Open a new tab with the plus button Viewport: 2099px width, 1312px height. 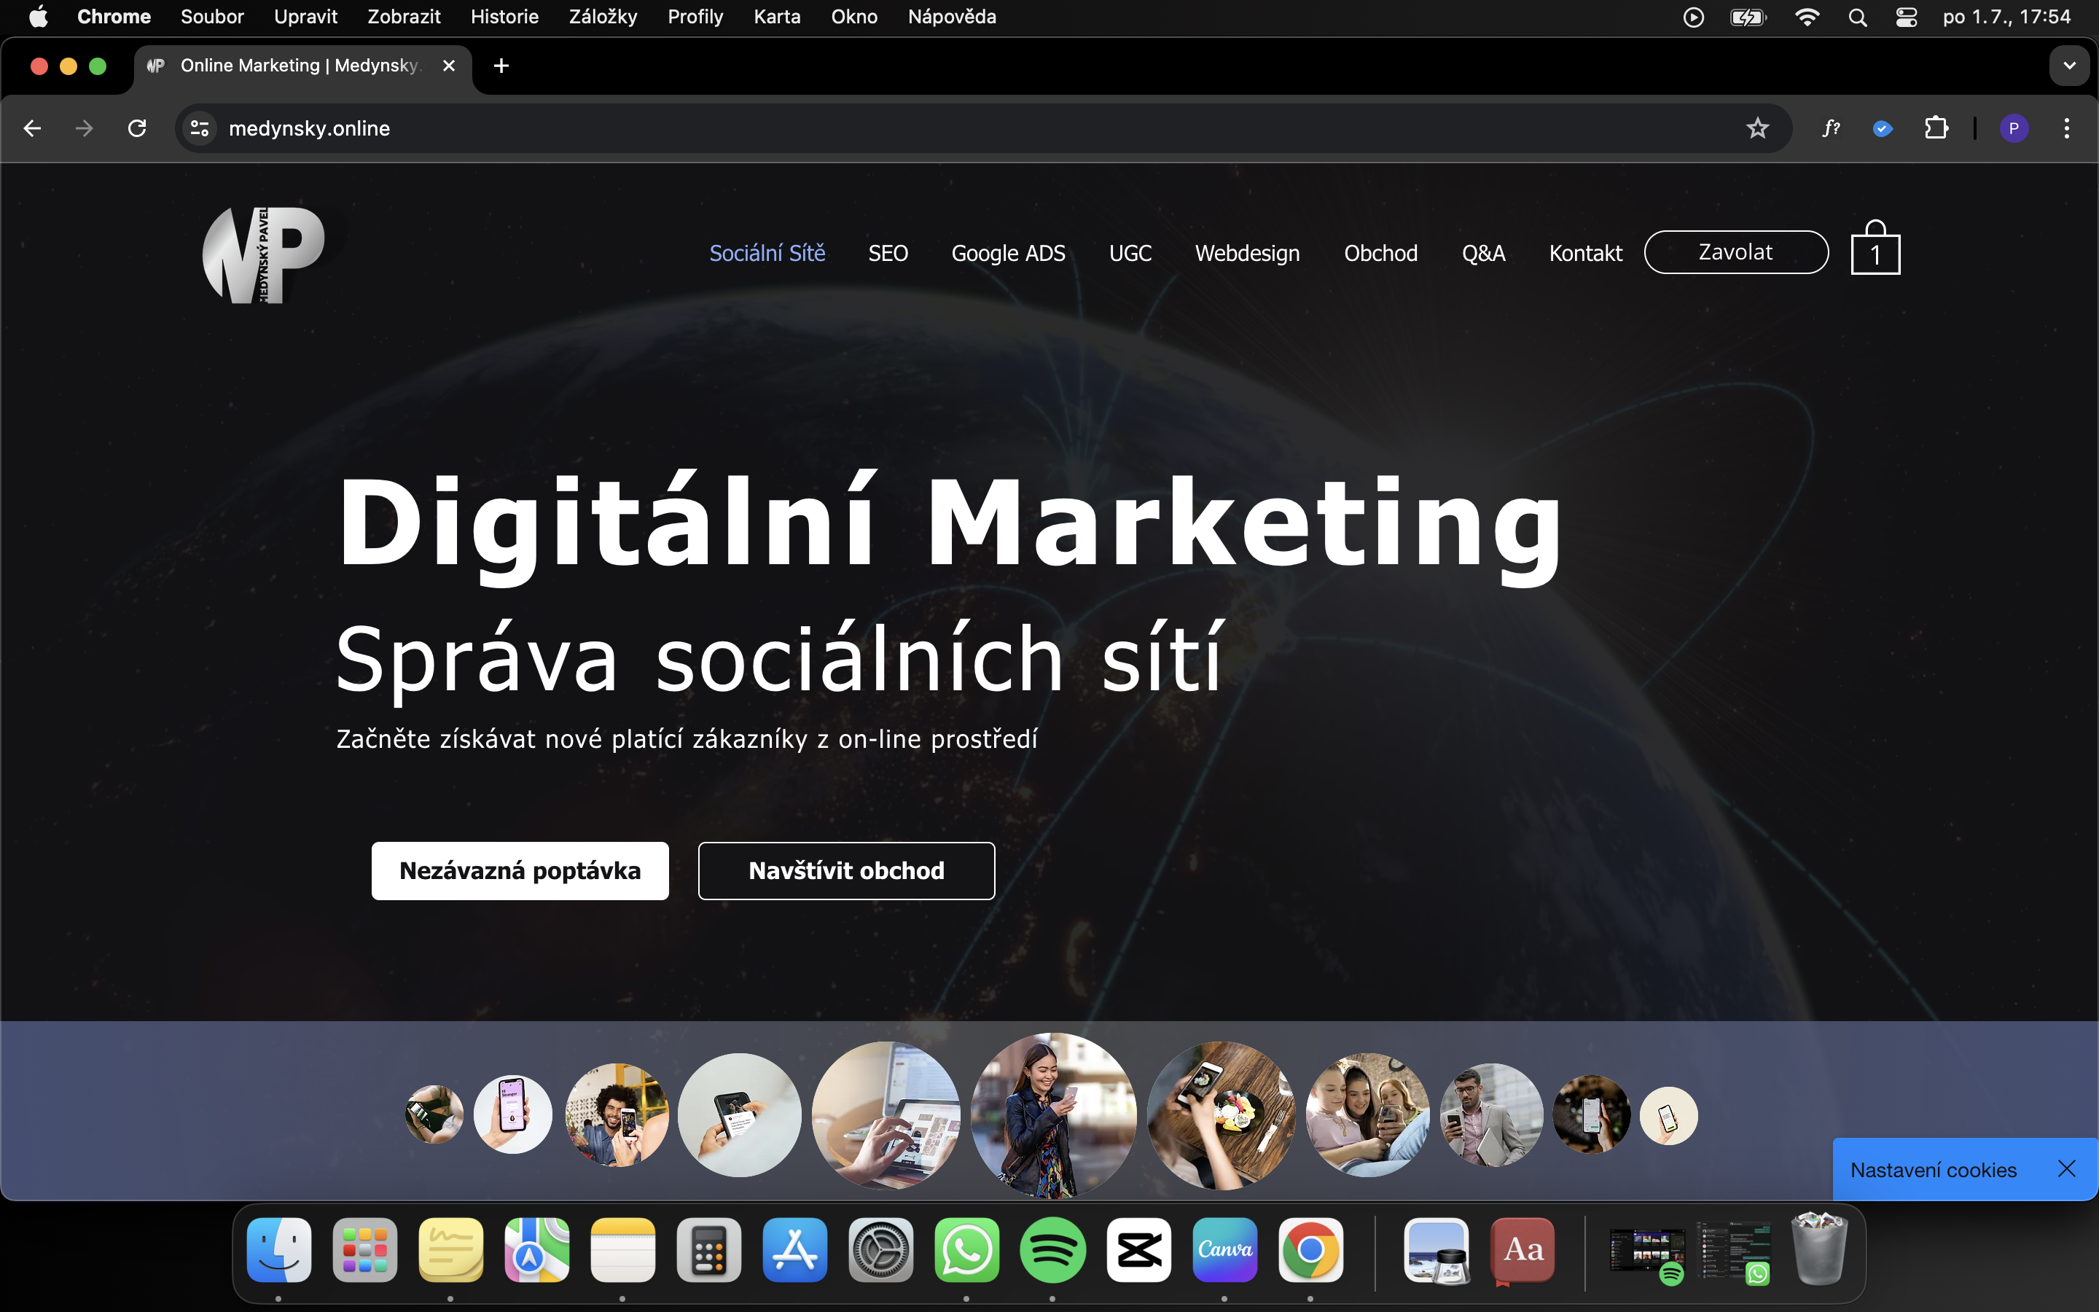(x=501, y=66)
